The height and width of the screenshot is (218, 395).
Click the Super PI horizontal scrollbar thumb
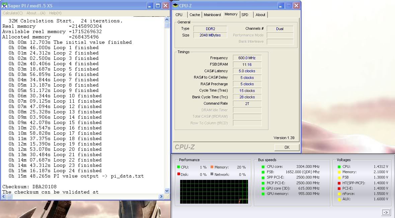click(x=9, y=196)
